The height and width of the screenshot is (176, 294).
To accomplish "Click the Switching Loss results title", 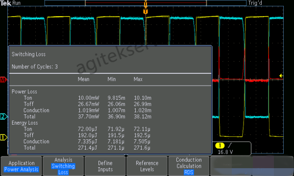I will point(28,54).
